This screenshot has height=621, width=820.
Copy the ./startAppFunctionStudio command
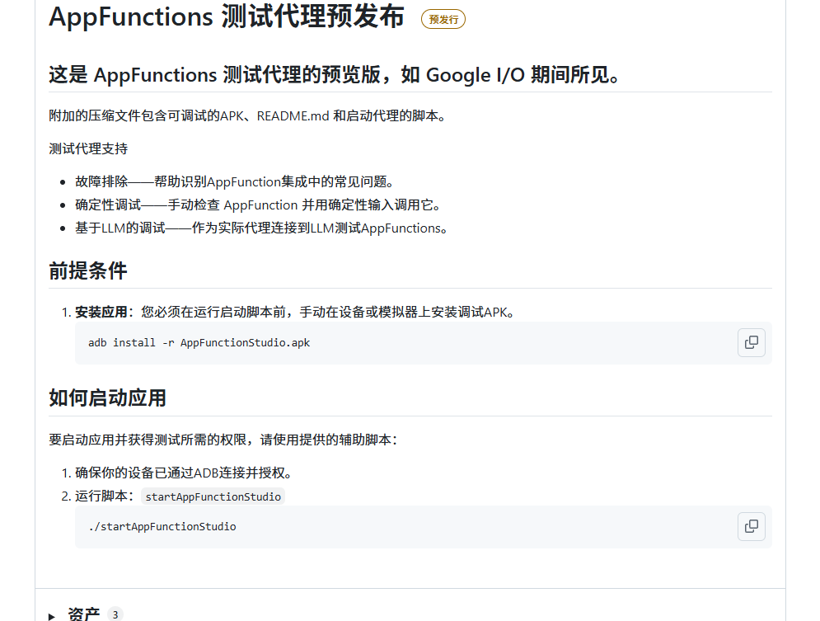click(x=751, y=526)
